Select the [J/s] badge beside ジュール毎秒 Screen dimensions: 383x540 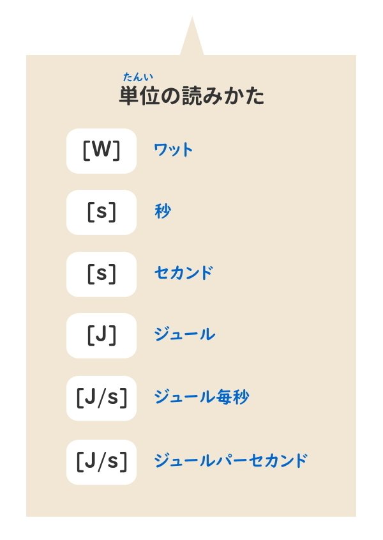pyautogui.click(x=101, y=399)
